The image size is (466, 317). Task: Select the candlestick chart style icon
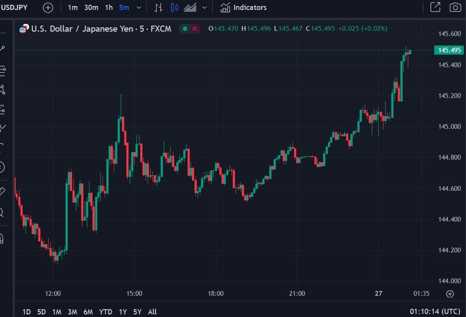tap(173, 7)
